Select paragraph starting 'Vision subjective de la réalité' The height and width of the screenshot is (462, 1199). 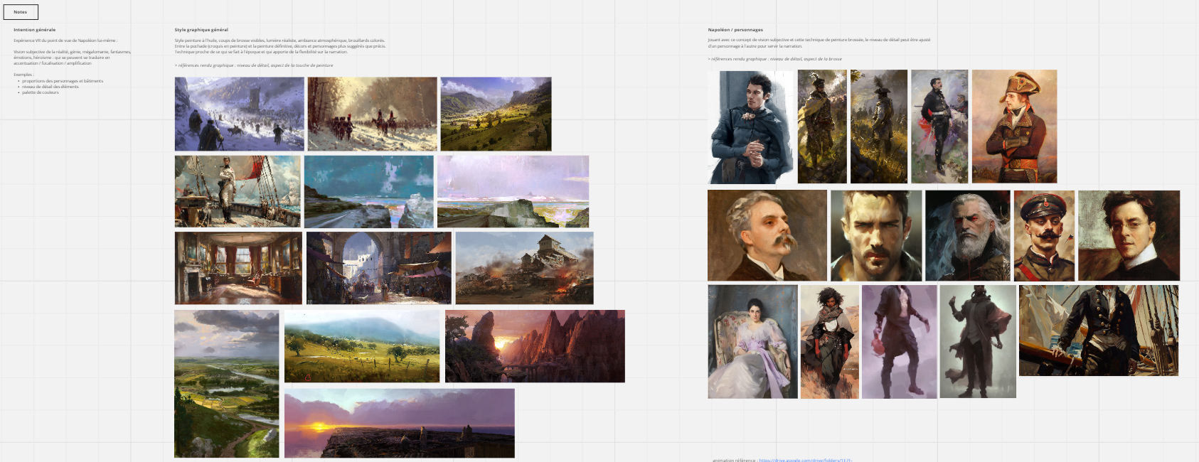[73, 58]
